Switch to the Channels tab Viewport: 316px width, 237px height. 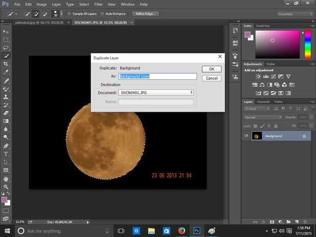tap(263, 102)
